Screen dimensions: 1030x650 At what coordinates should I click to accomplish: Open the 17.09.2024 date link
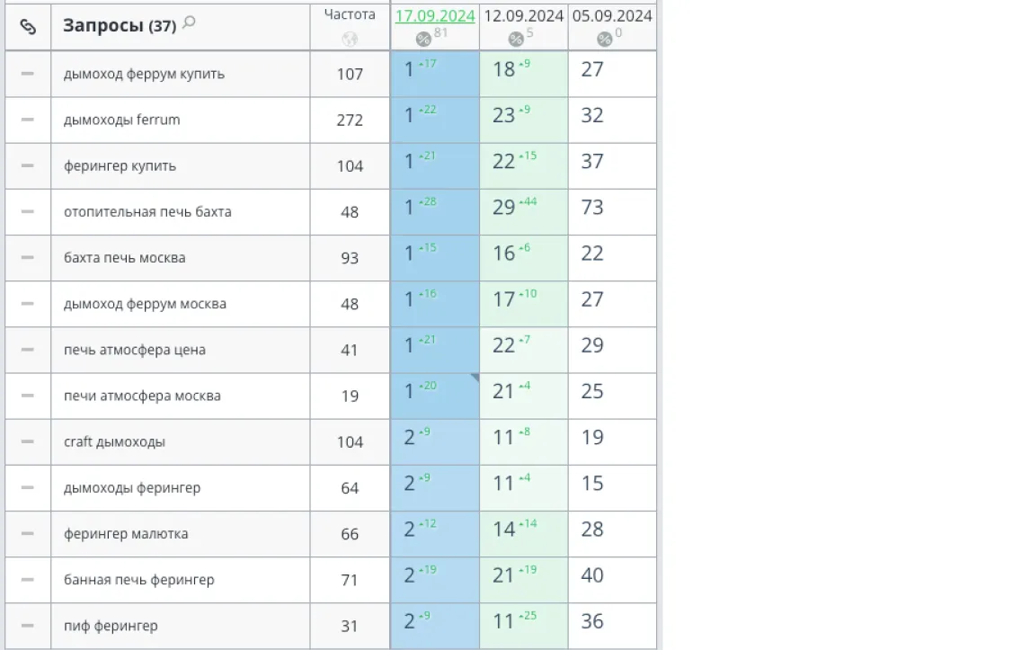(435, 16)
